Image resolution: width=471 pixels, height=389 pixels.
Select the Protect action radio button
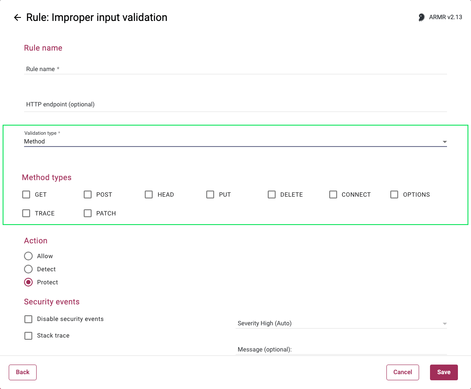28,282
